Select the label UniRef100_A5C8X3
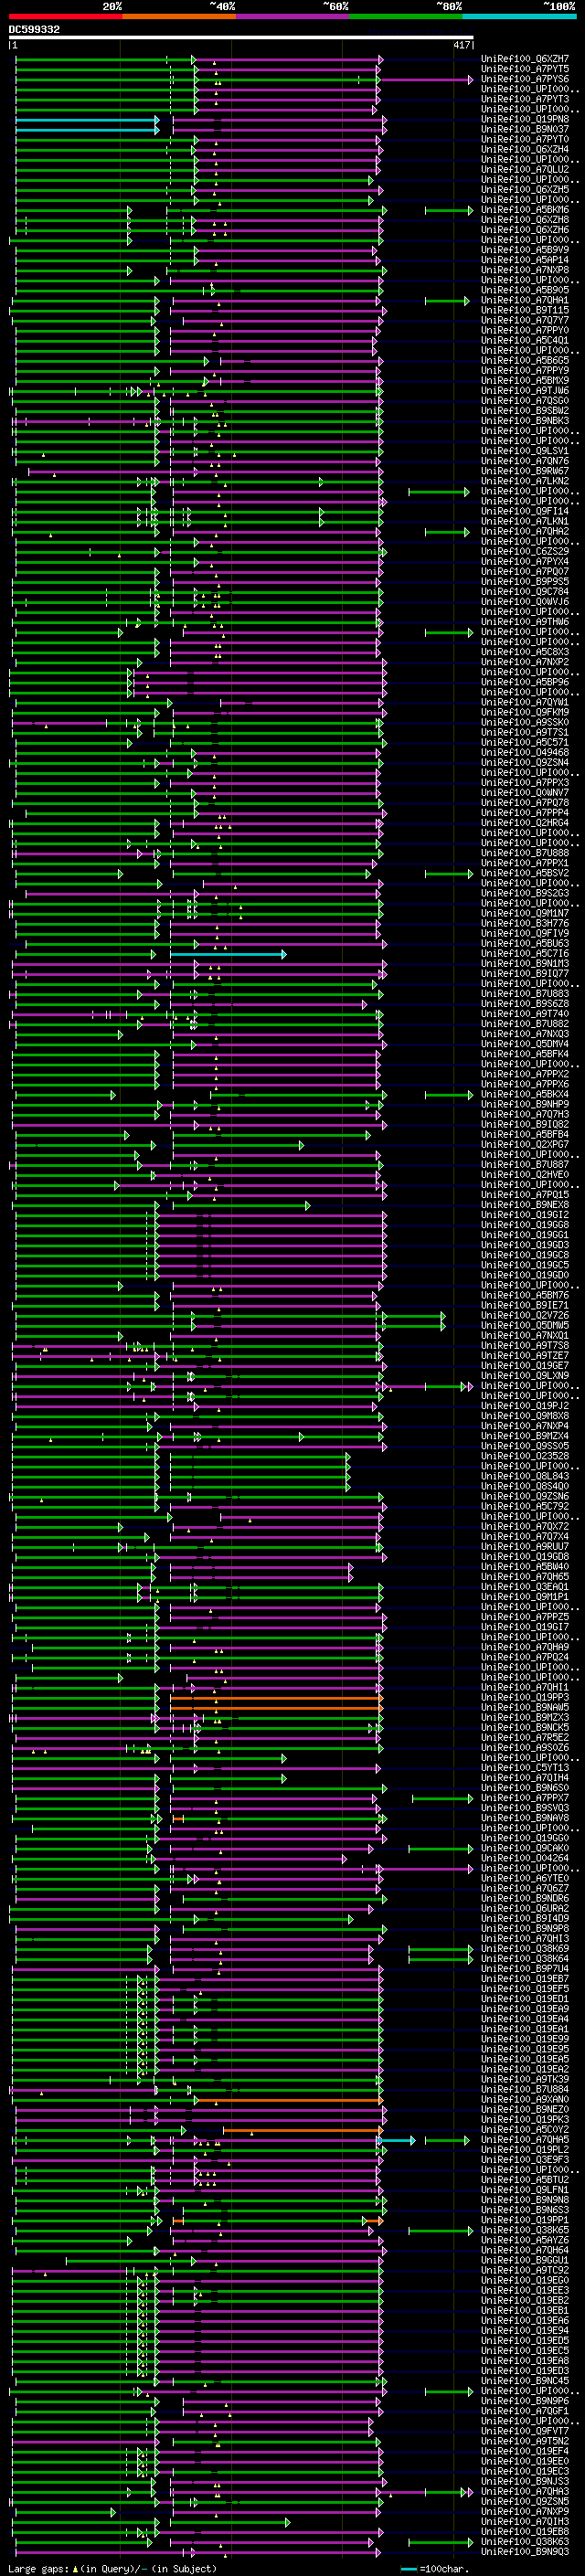Image resolution: width=585 pixels, height=2576 pixels. click(x=525, y=652)
